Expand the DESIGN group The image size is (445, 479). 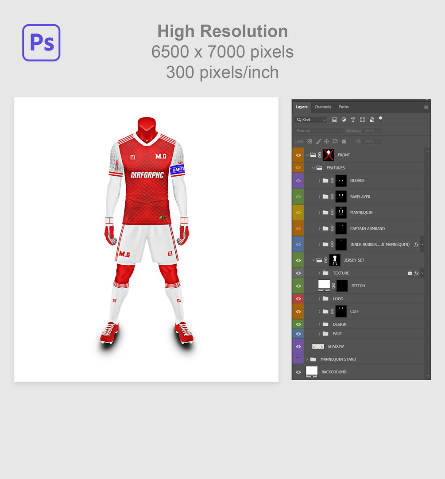(319, 324)
